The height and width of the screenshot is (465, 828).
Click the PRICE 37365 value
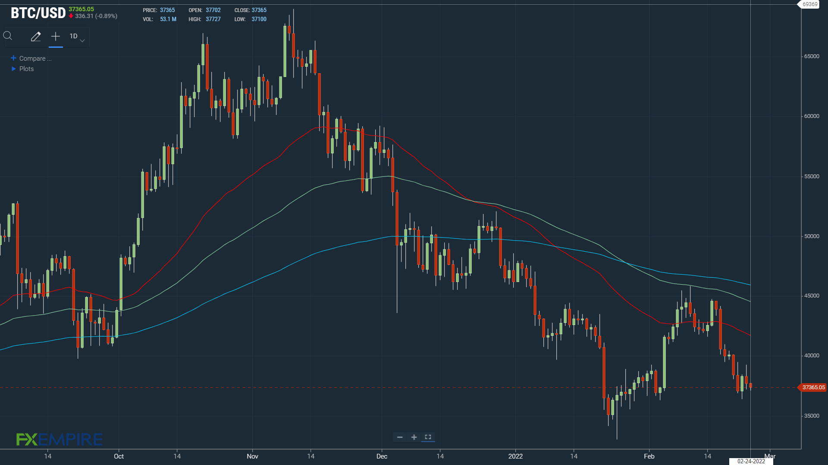click(167, 10)
